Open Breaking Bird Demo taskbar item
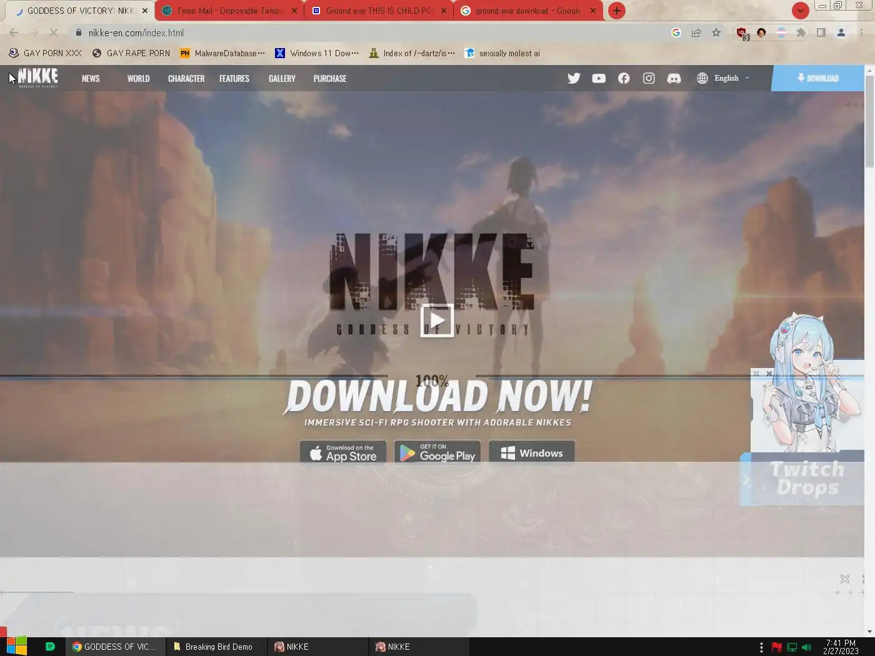Screen dimensions: 875x656 point(217,647)
